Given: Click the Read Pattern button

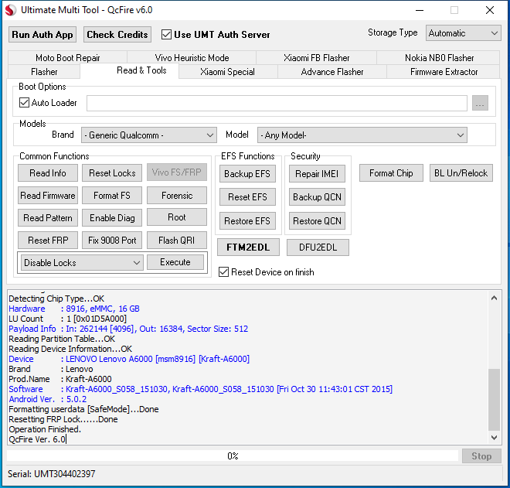Looking at the screenshot, I should tap(48, 218).
